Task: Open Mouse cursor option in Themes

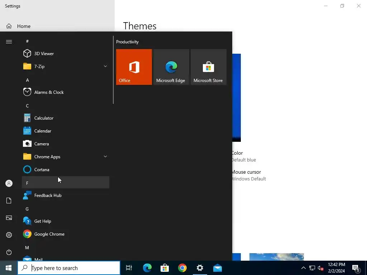Action: [249, 175]
